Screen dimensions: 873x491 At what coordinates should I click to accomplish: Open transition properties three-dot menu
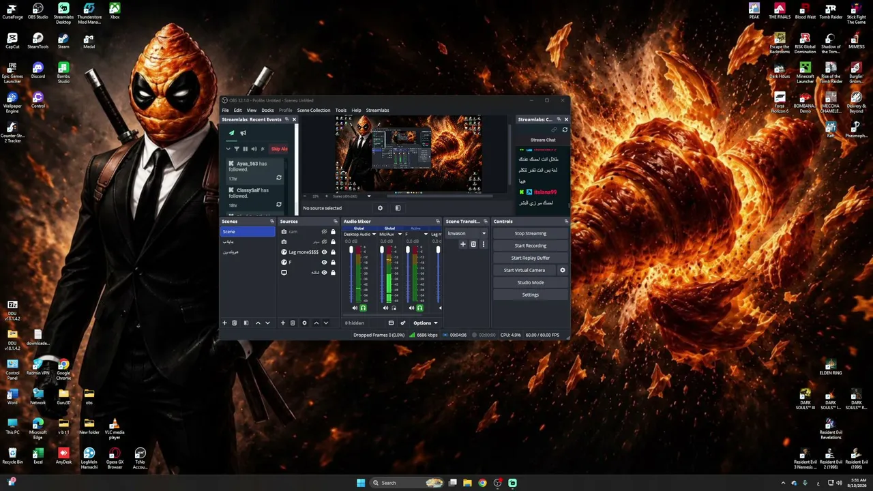click(484, 244)
